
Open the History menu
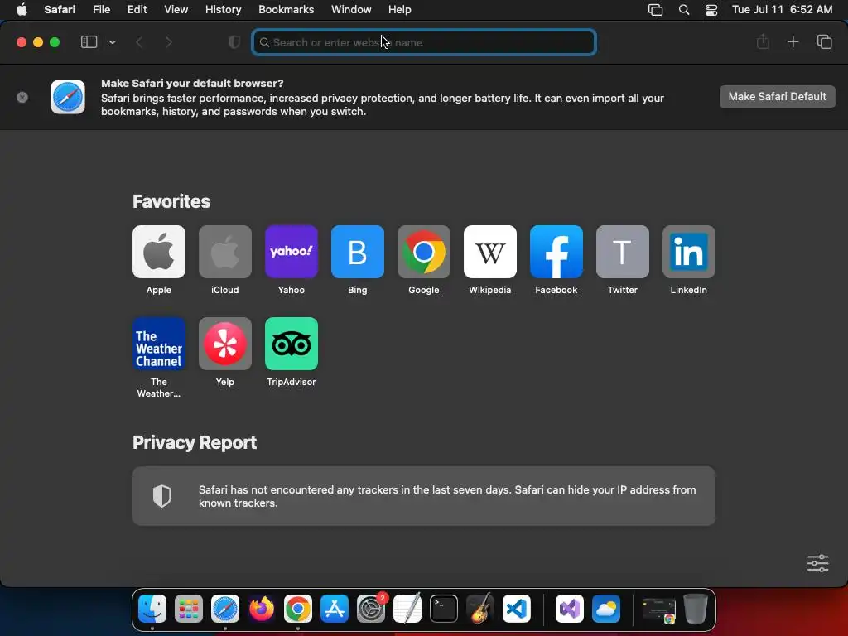coord(223,9)
